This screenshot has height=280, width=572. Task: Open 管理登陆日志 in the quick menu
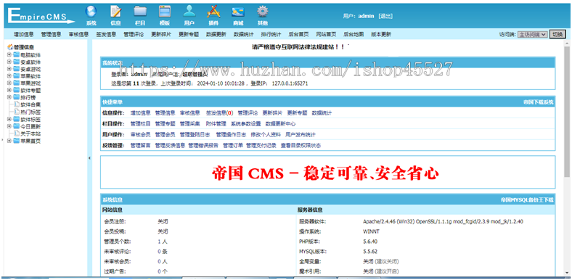click(195, 134)
